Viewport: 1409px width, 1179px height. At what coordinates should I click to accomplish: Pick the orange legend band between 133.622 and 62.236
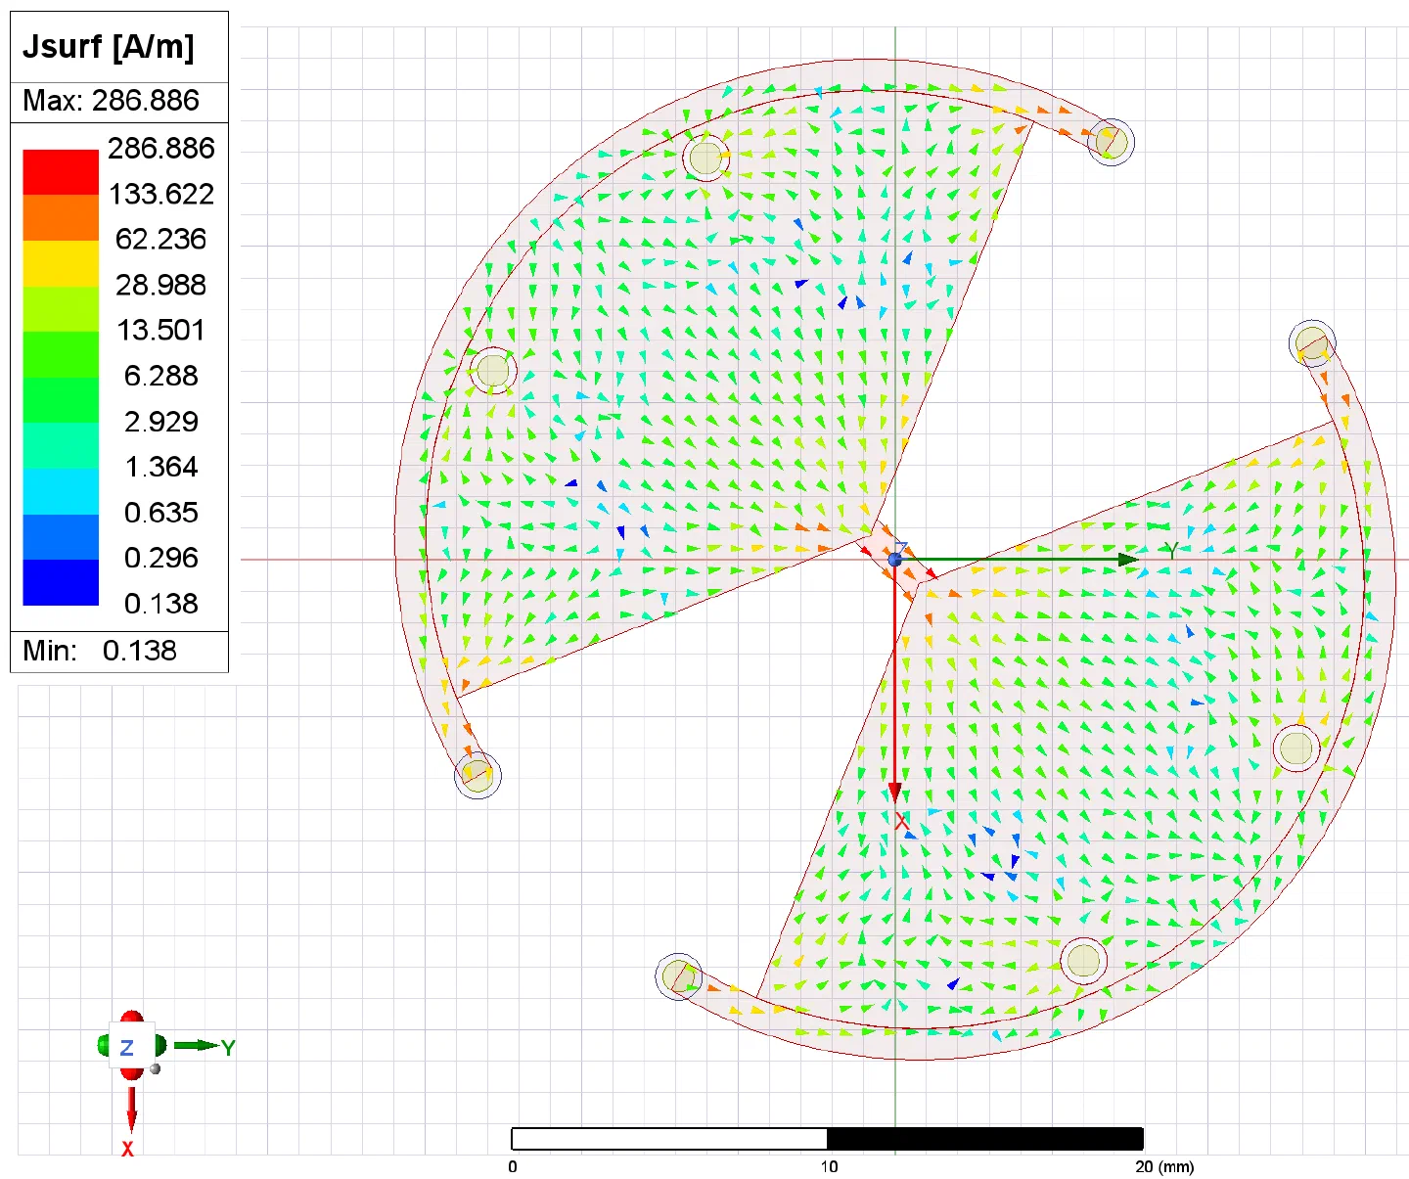click(61, 217)
